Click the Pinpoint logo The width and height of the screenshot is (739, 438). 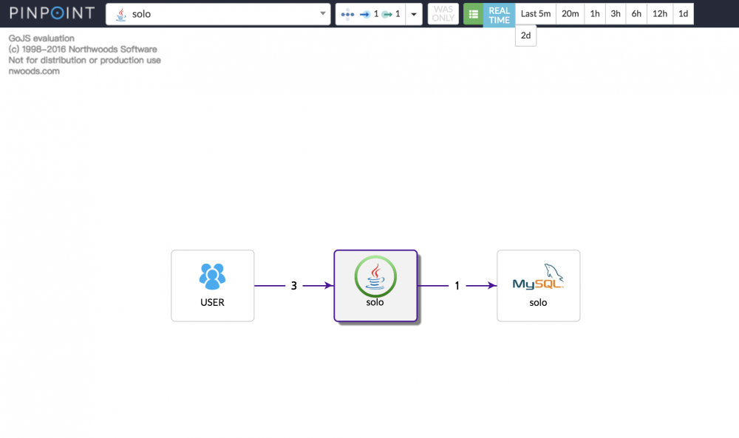(51, 12)
